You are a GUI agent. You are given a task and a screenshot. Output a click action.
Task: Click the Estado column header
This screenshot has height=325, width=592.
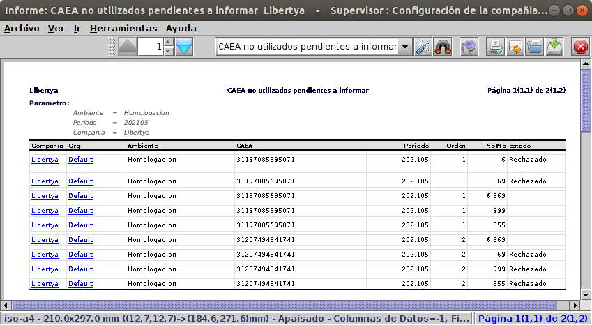tap(519, 146)
